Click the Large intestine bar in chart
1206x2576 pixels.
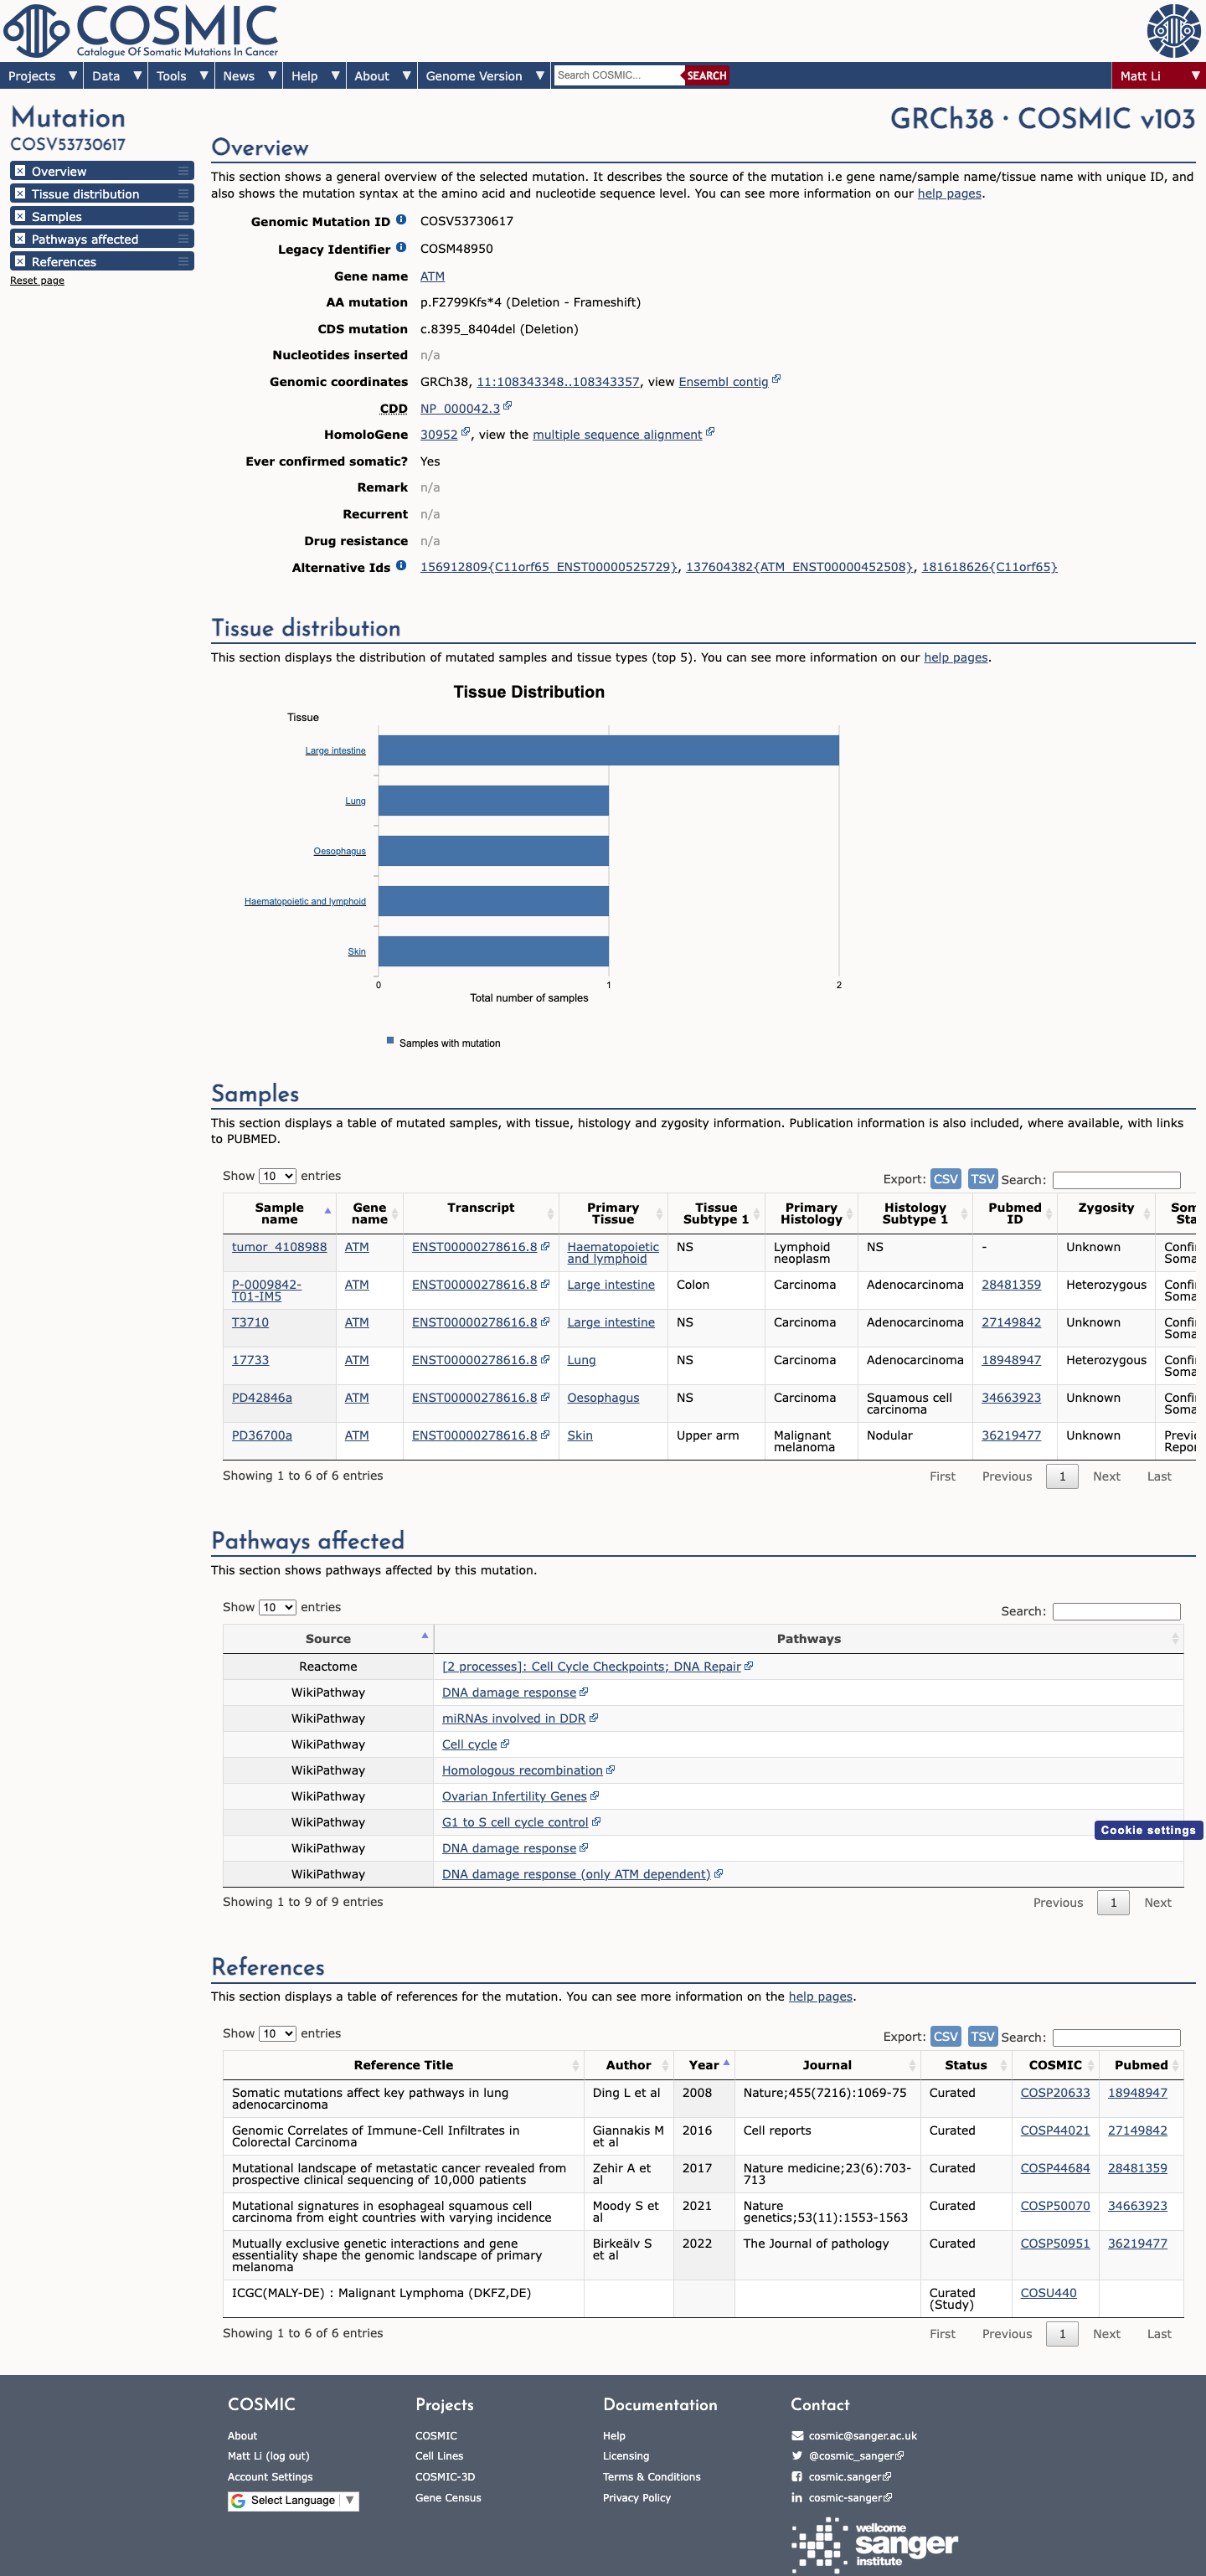(608, 750)
